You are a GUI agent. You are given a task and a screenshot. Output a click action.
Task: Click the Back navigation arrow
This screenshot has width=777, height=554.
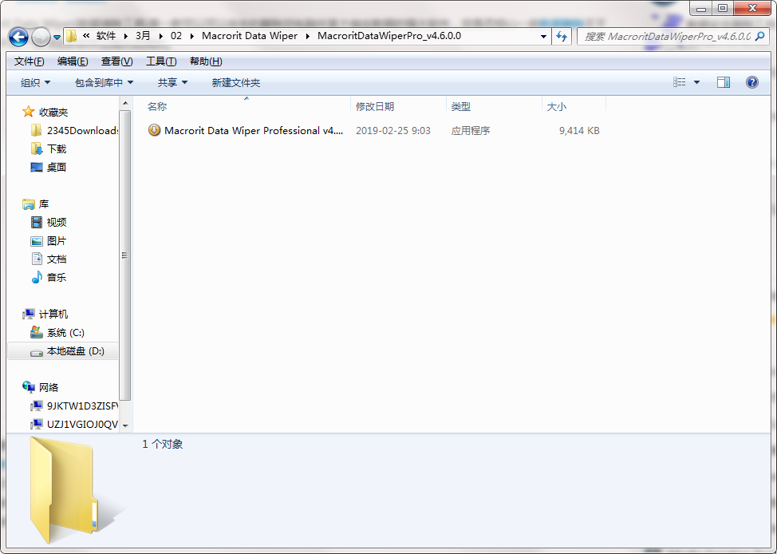click(19, 37)
